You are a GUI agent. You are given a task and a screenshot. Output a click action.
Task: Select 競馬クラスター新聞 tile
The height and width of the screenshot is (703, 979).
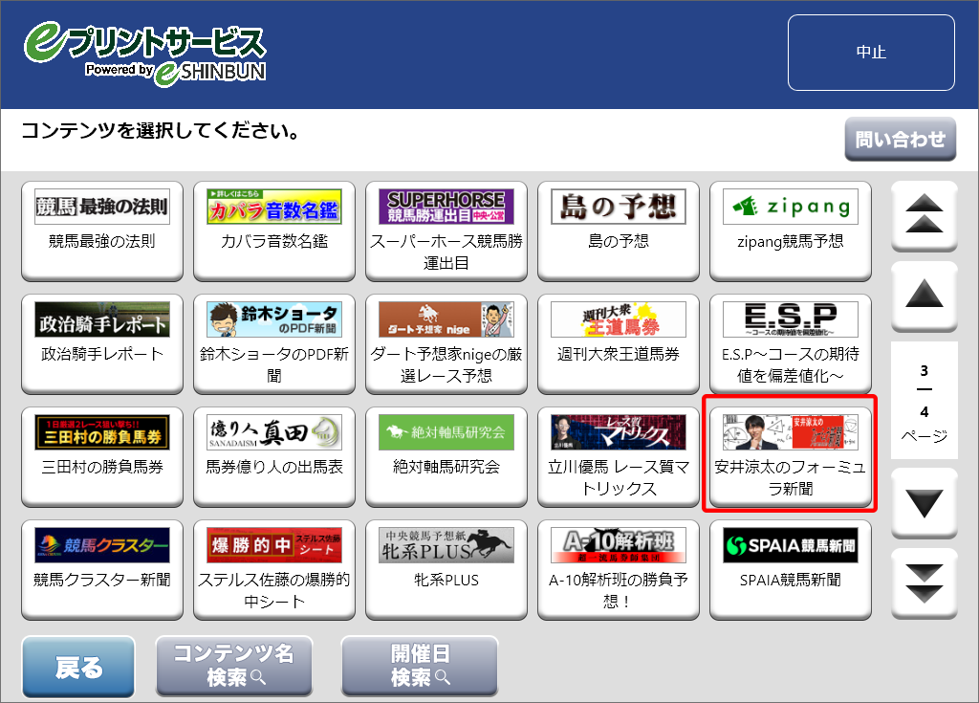(x=102, y=570)
